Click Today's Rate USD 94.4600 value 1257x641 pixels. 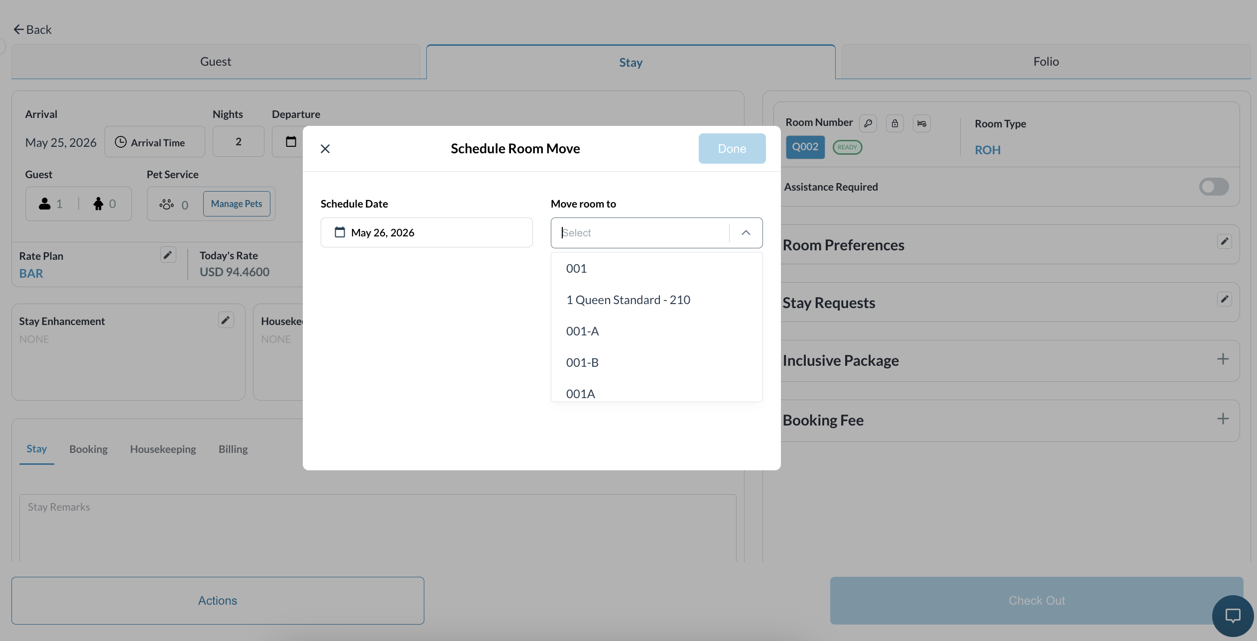pyautogui.click(x=235, y=272)
